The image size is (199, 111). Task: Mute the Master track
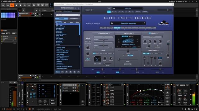click(35, 76)
